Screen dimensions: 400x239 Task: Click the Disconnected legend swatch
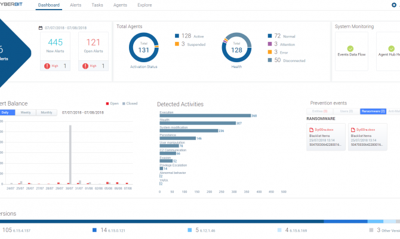(270, 60)
